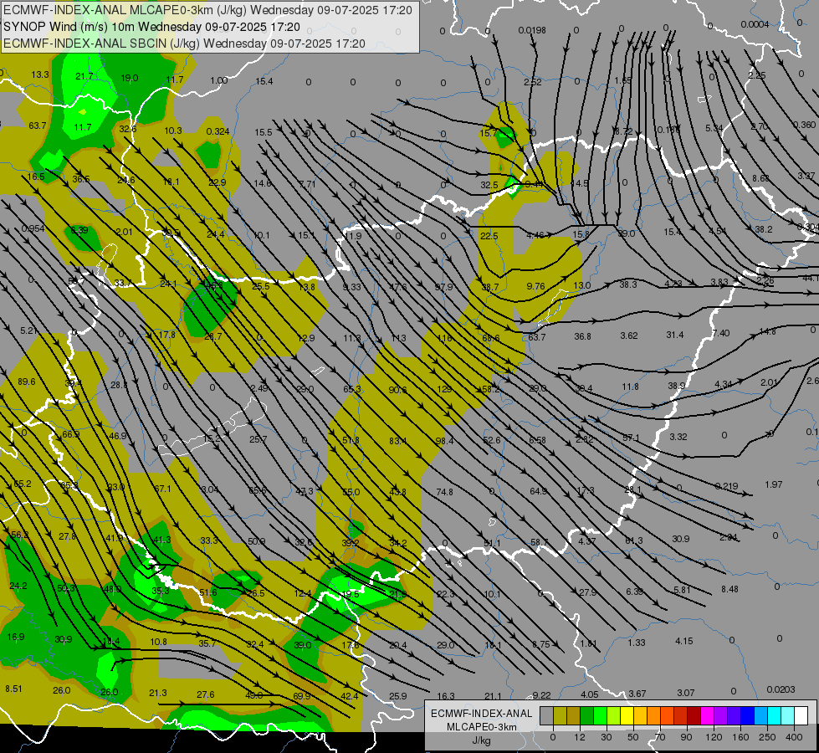Click the grid value '0.0203'
Screen dimensions: 819x753
point(781,689)
